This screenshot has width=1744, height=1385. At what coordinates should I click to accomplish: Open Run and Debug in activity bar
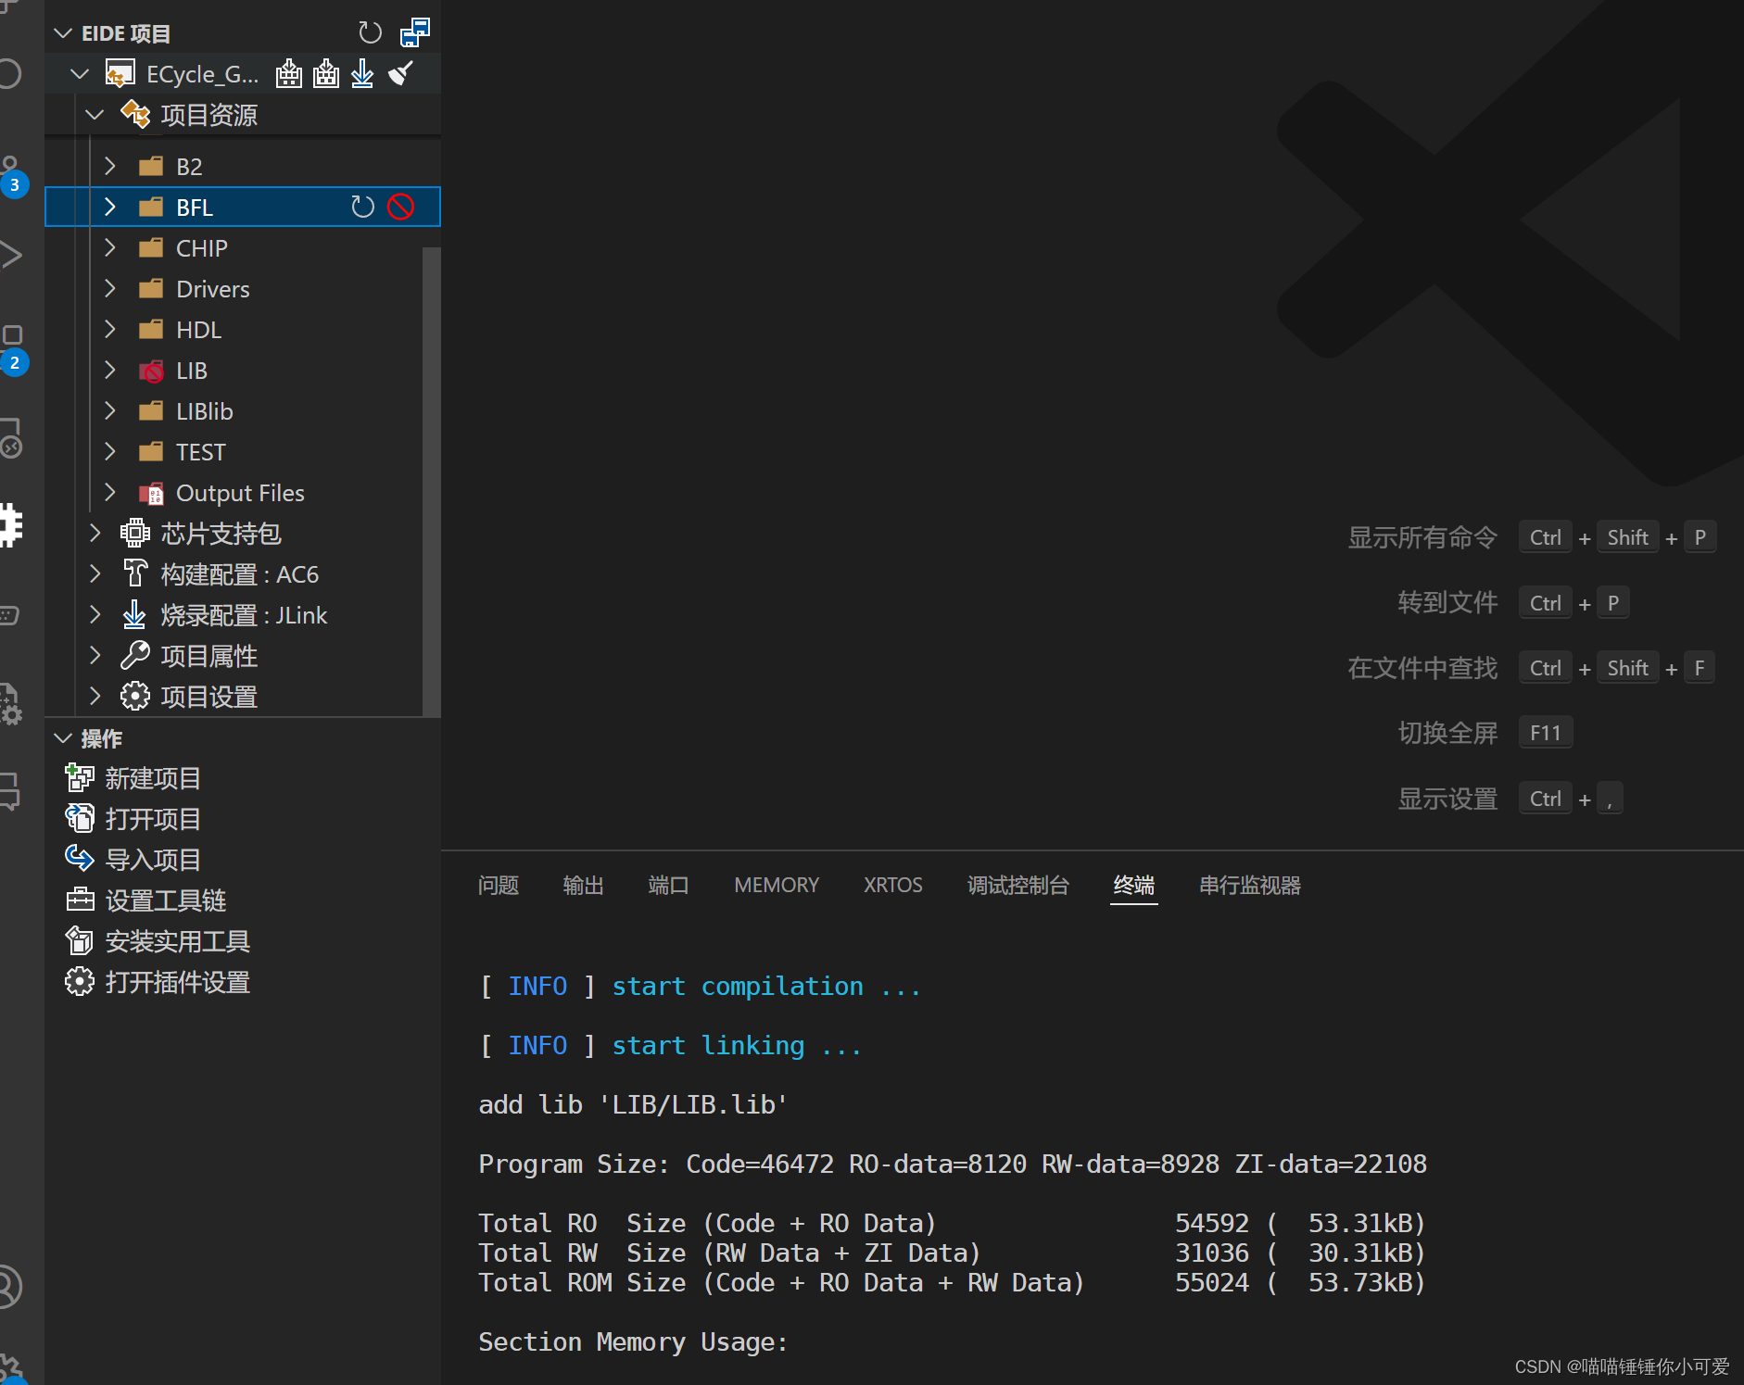click(x=11, y=255)
